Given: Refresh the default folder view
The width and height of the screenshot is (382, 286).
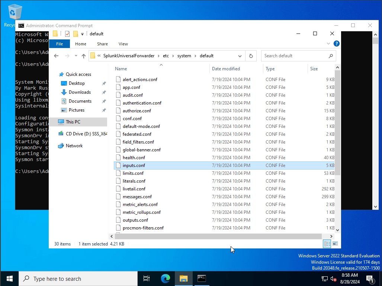Looking at the screenshot, I should pyautogui.click(x=251, y=56).
